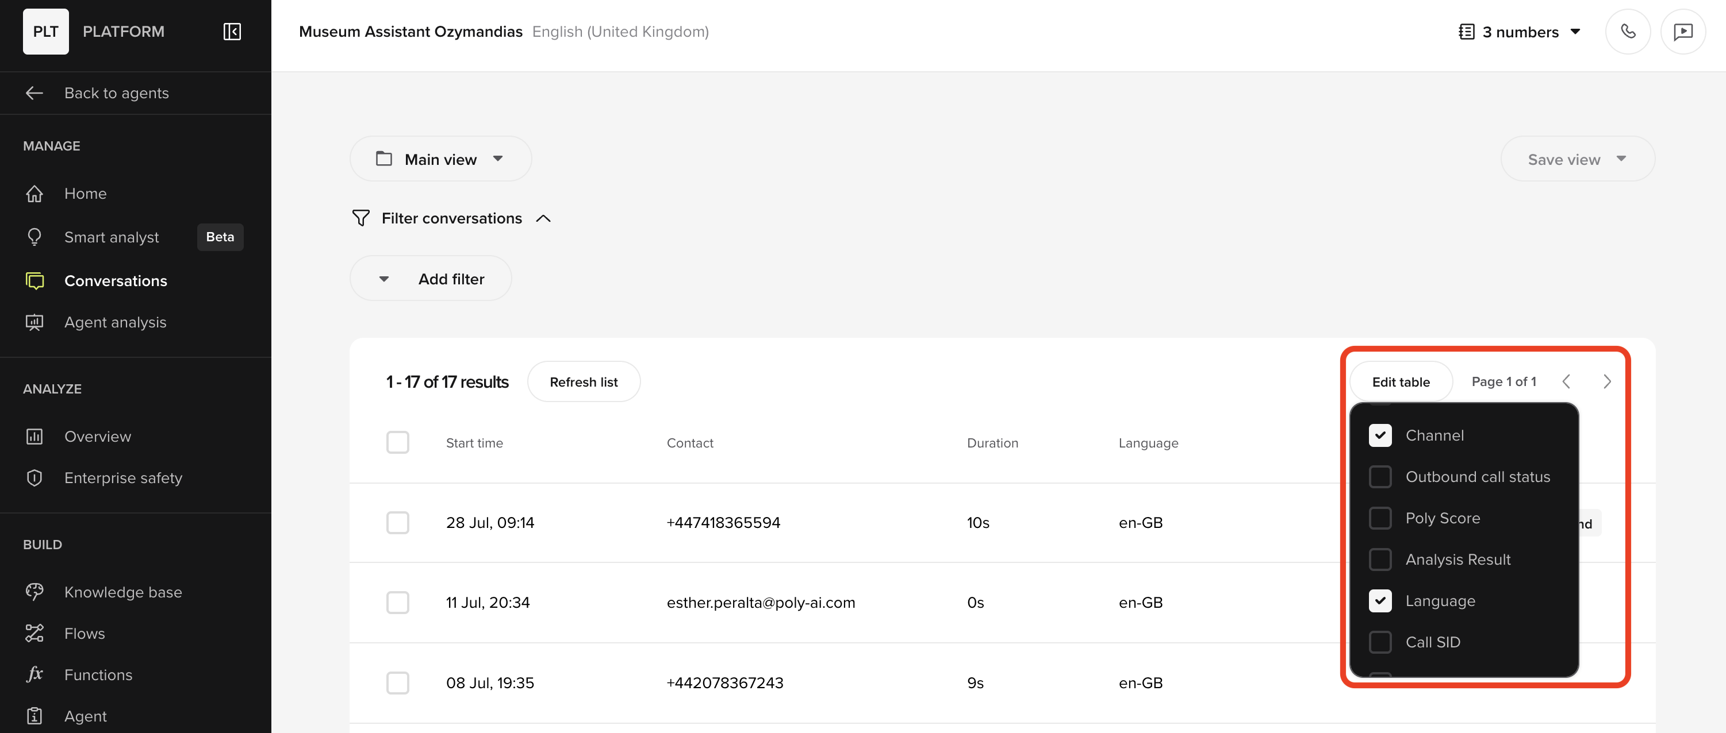Uncheck the Channel column checkbox
Screen dimensions: 1726x733
1380,436
